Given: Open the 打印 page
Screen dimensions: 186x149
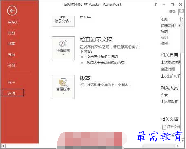Looking at the screenshot, I should point(11,33).
